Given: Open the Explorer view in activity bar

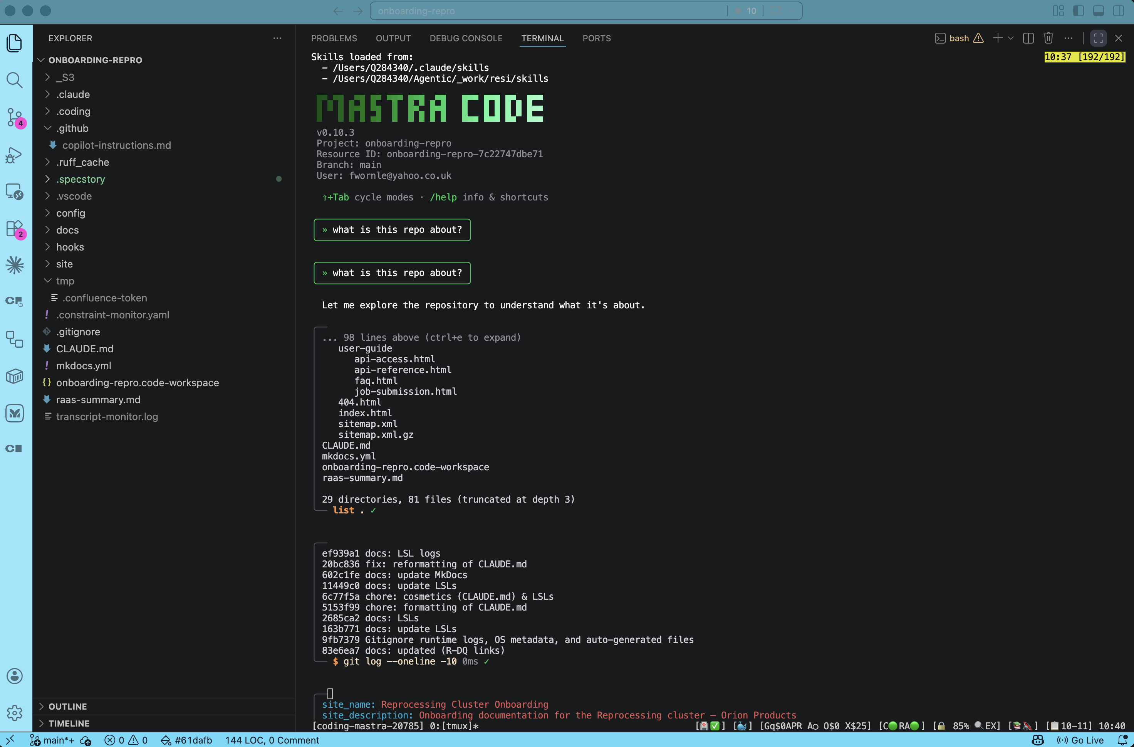Looking at the screenshot, I should pos(15,44).
